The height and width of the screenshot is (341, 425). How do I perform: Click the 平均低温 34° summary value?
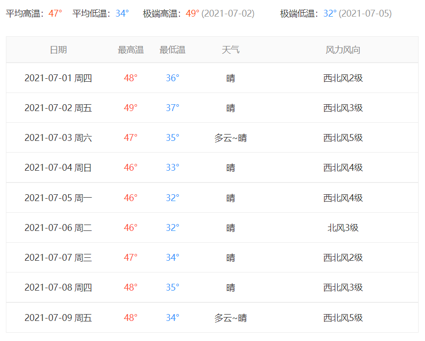coord(122,13)
